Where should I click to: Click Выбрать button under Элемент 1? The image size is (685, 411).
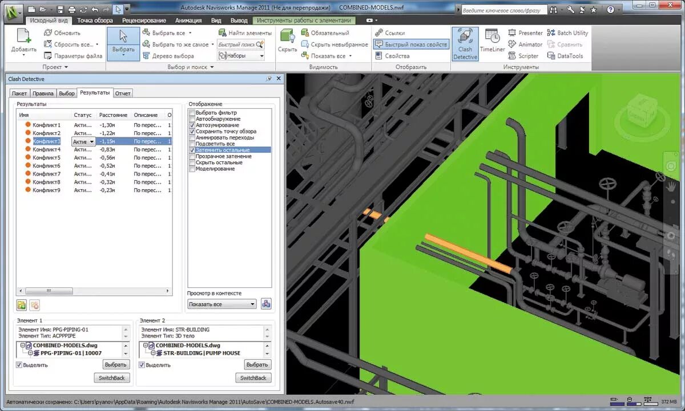pos(116,365)
